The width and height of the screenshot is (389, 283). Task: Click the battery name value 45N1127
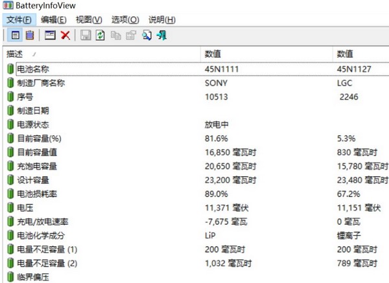[354, 69]
